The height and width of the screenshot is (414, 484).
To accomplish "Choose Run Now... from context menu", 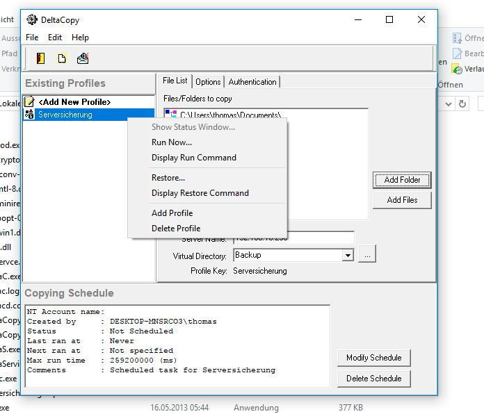I will coord(207,142).
